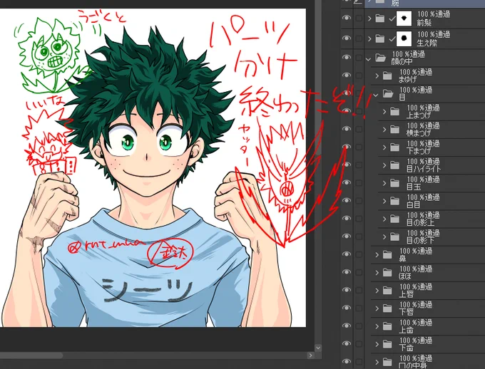Click the folder icon of 上まつげ layer
This screenshot has height=369, width=485.
click(x=394, y=112)
